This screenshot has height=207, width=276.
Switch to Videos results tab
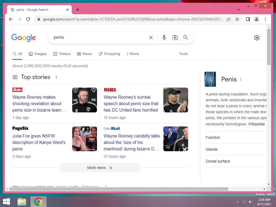click(x=62, y=54)
